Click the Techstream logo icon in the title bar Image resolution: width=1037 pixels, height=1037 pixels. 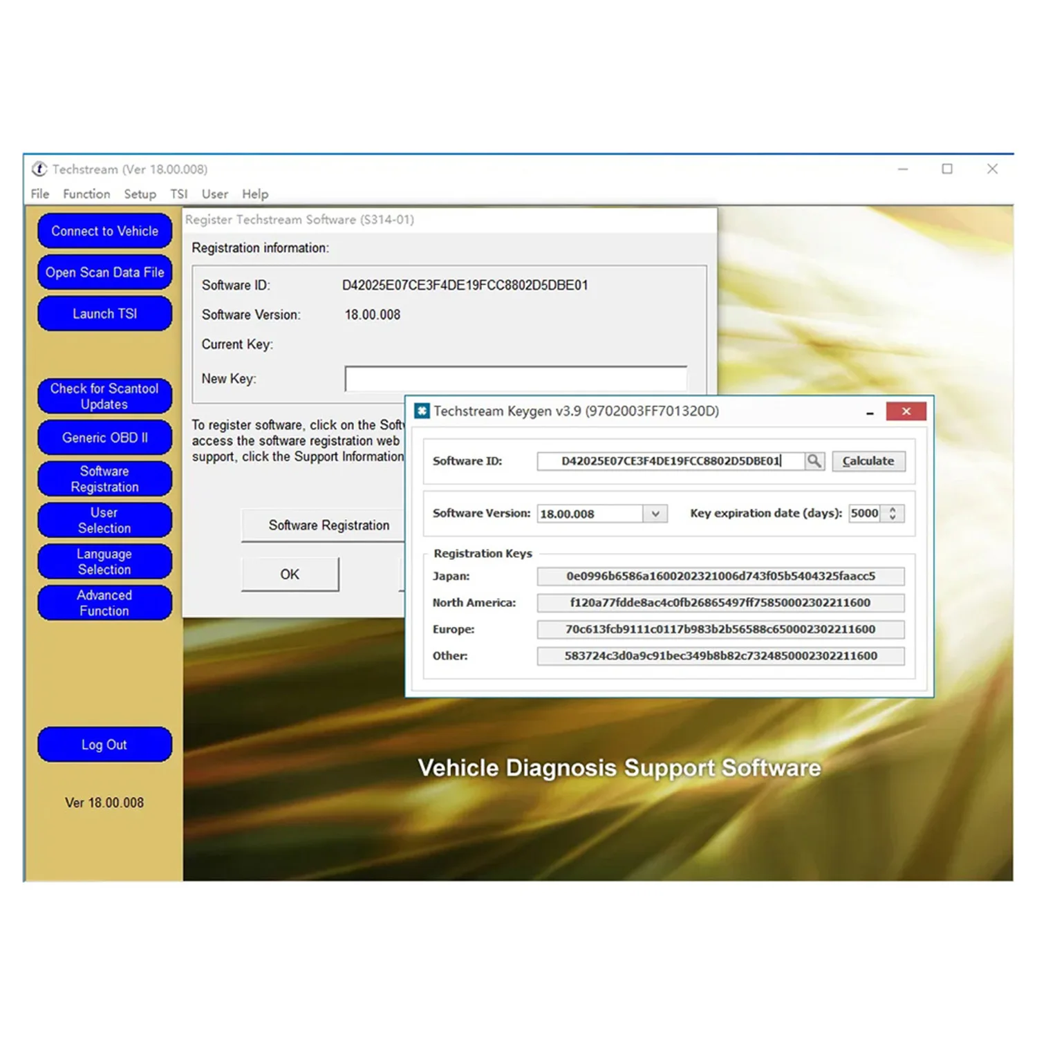(39, 169)
